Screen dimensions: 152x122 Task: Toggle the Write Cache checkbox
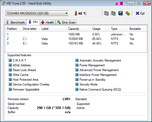pos(10,75)
